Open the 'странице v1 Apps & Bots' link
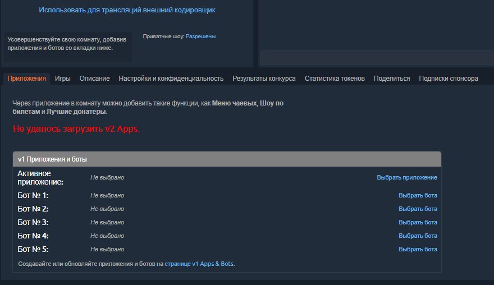This screenshot has height=285, width=494. 199,264
